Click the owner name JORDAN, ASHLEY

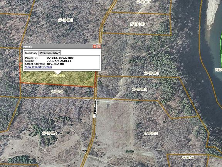pos(59,61)
